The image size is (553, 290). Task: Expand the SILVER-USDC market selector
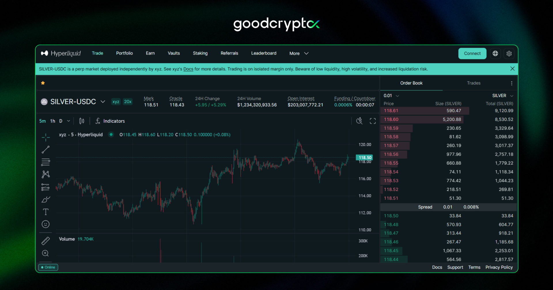point(103,102)
